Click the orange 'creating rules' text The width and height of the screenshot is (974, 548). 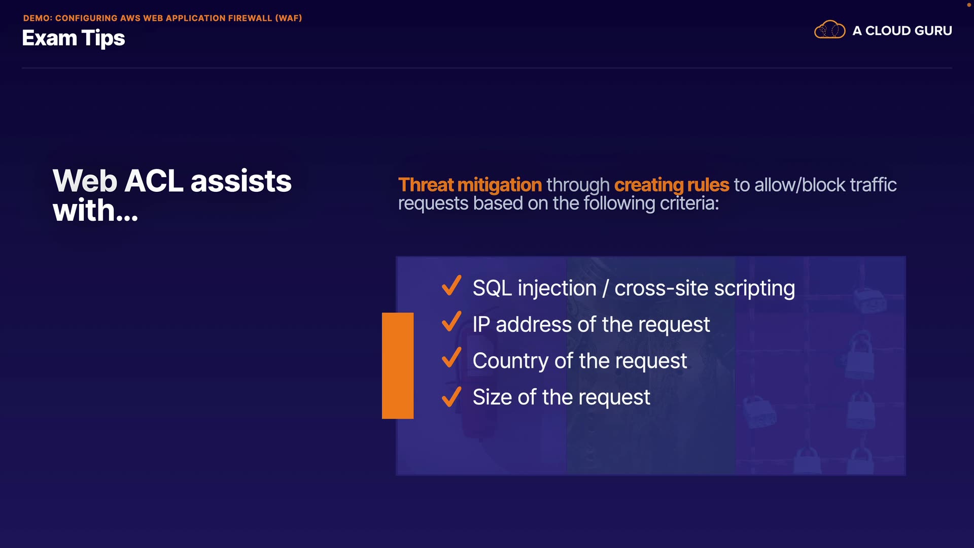(671, 185)
